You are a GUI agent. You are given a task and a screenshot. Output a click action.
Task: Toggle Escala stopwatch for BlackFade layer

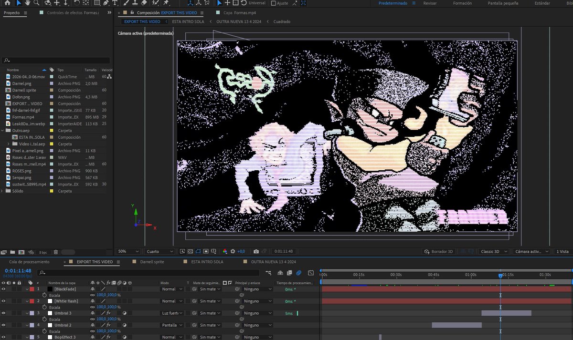(44, 295)
